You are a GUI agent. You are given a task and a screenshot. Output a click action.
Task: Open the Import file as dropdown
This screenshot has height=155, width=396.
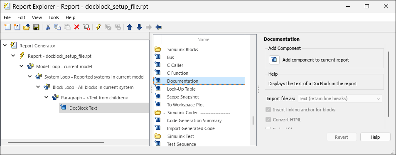(x=340, y=98)
